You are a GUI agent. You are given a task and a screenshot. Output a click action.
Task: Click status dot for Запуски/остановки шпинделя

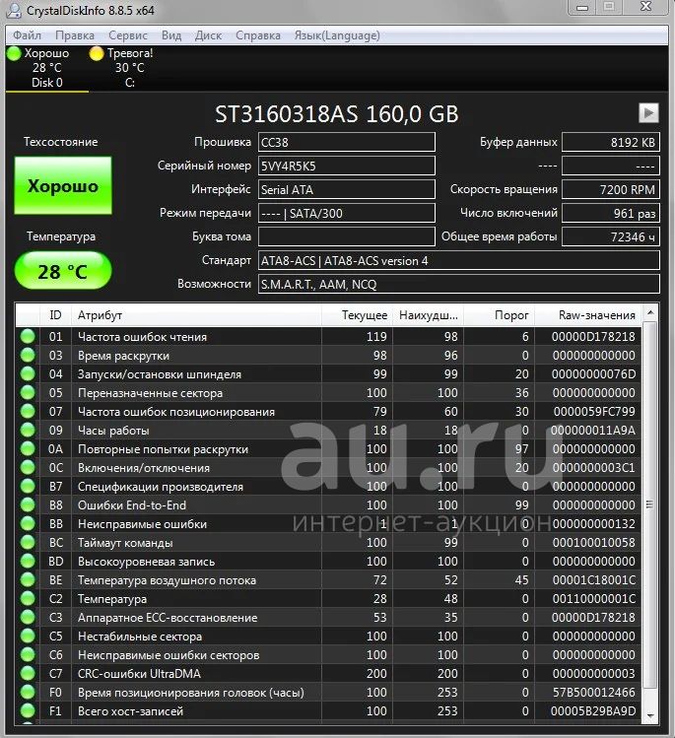(28, 373)
